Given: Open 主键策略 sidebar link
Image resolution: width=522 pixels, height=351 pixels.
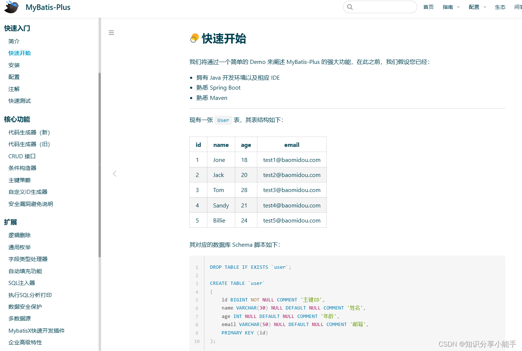Looking at the screenshot, I should click(19, 180).
